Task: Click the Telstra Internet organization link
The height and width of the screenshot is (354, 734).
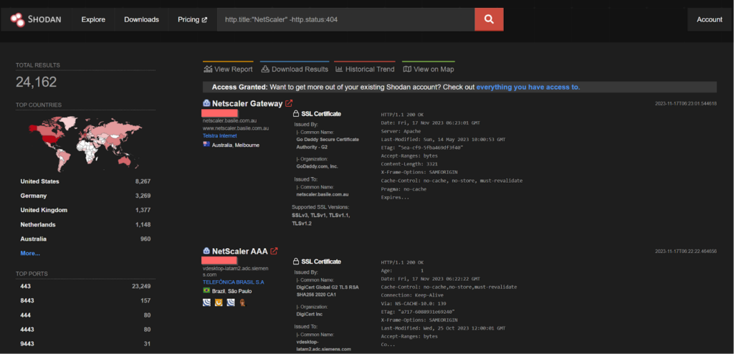Action: coord(219,135)
